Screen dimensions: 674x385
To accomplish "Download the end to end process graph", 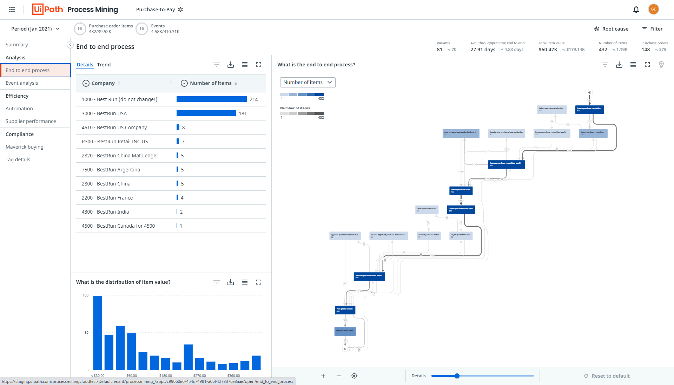I will (619, 65).
